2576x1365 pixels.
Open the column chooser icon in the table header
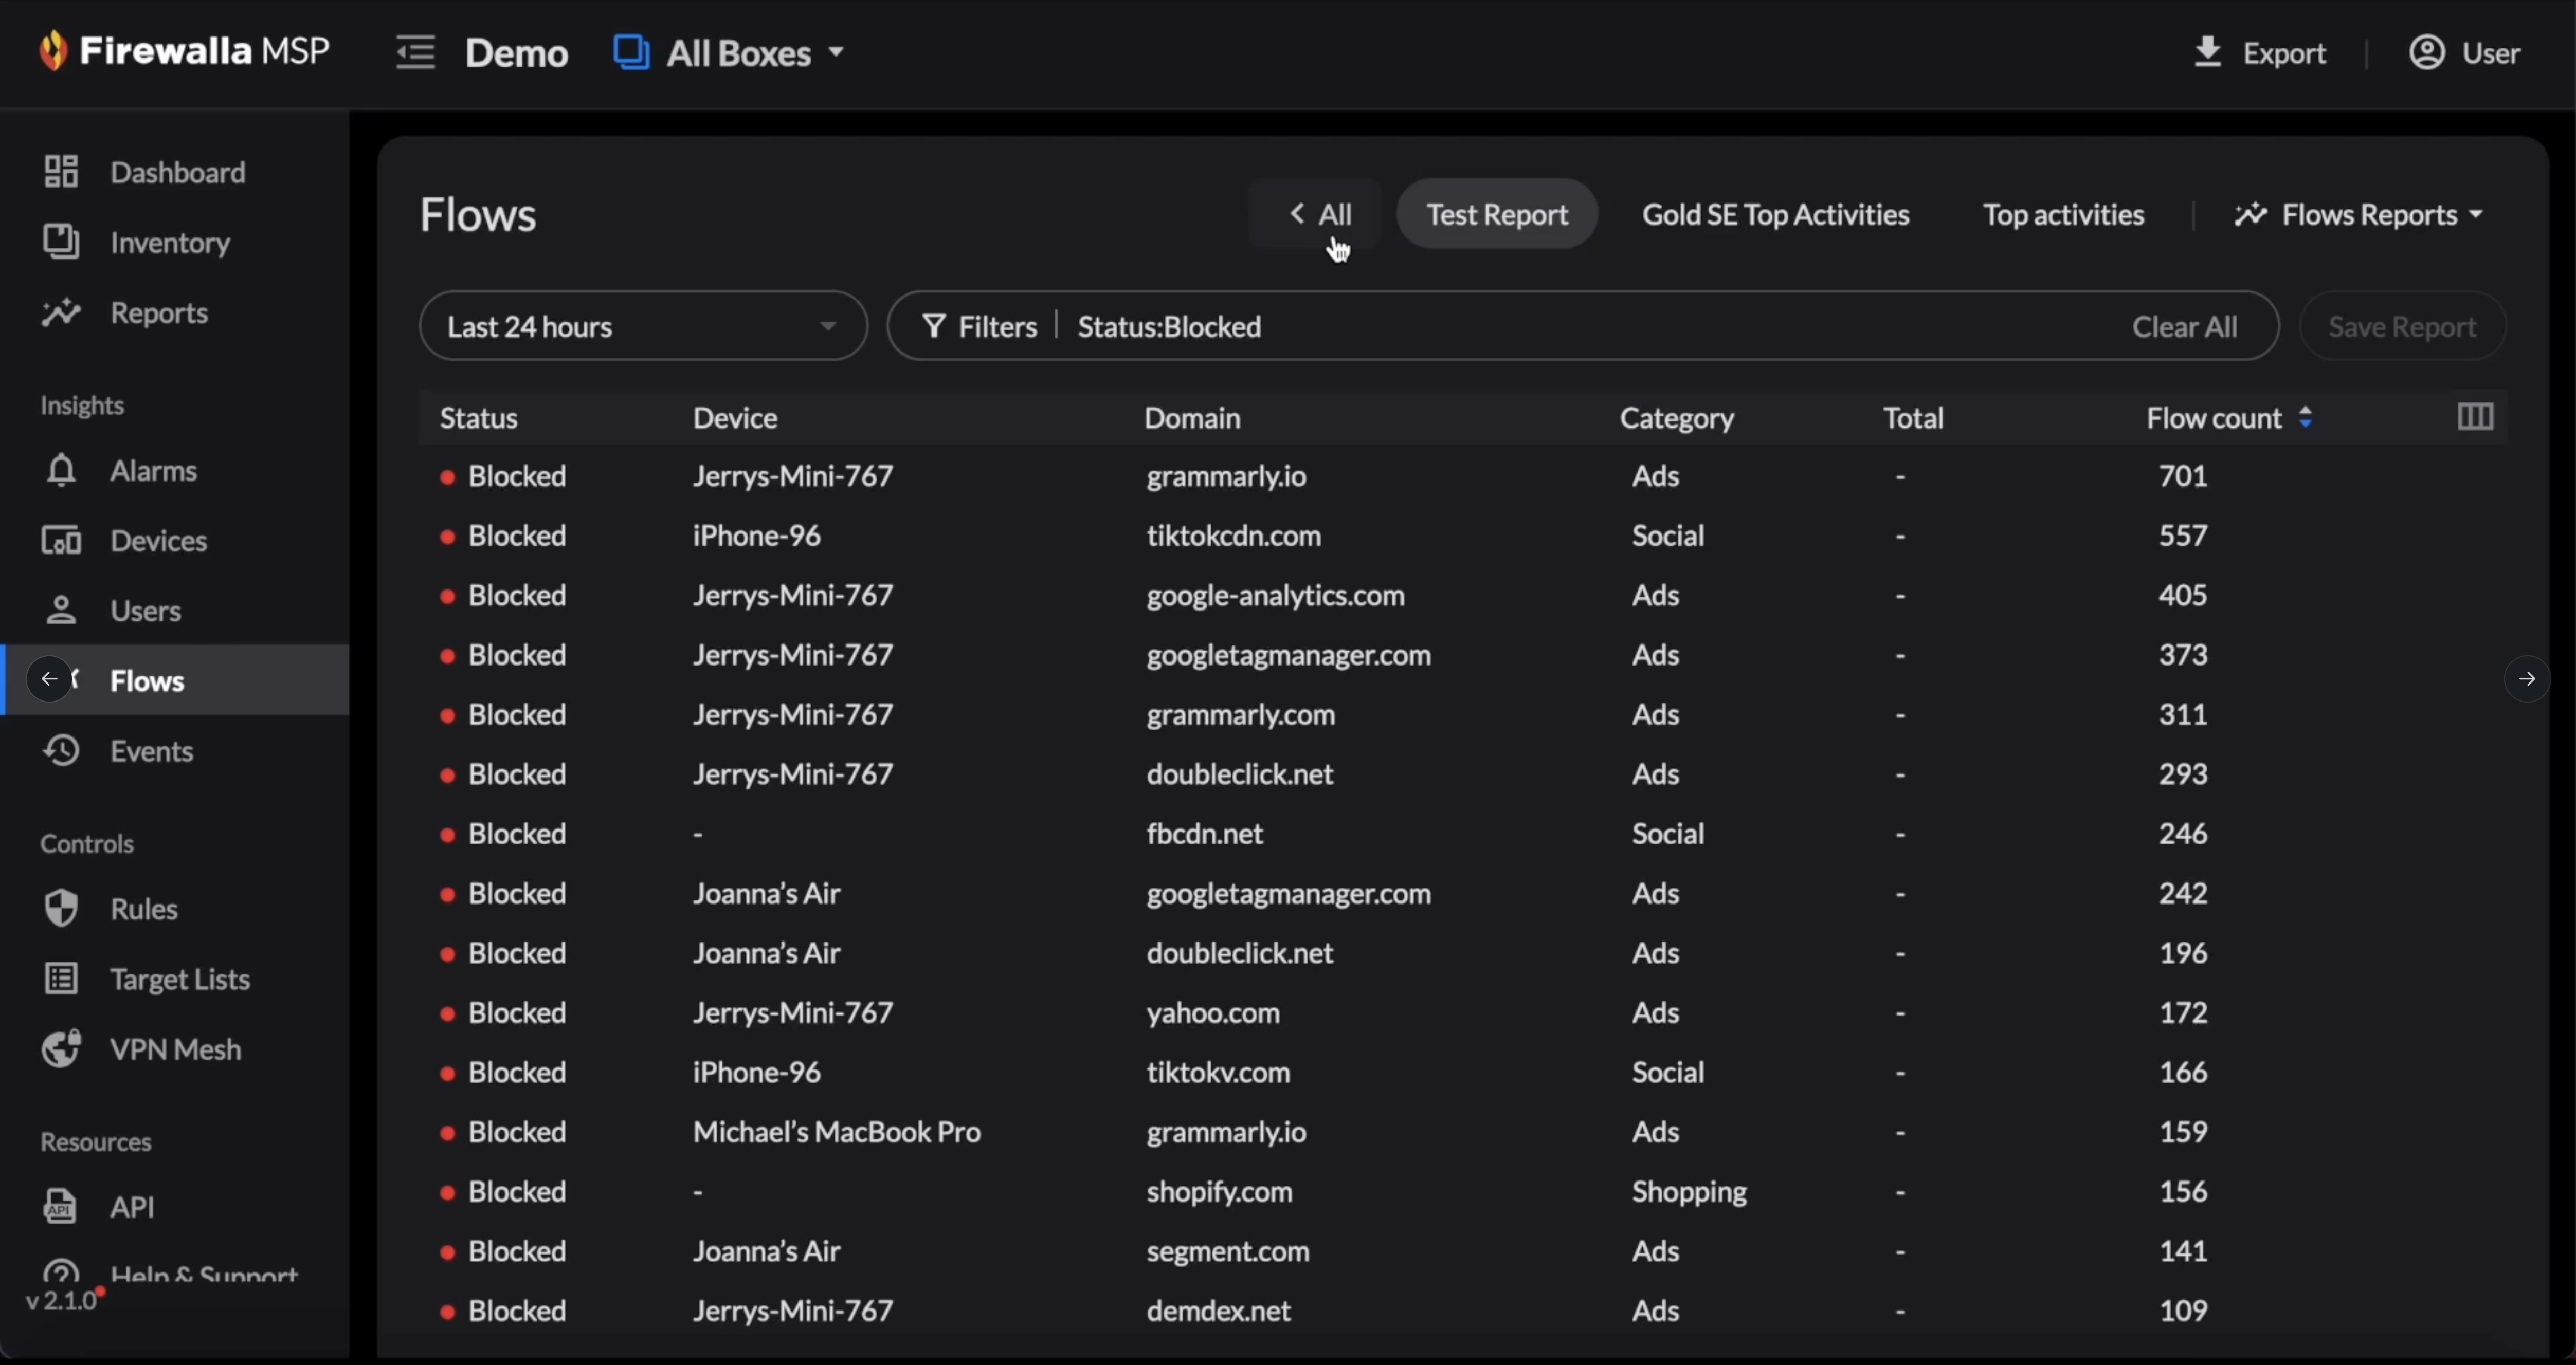tap(2475, 417)
